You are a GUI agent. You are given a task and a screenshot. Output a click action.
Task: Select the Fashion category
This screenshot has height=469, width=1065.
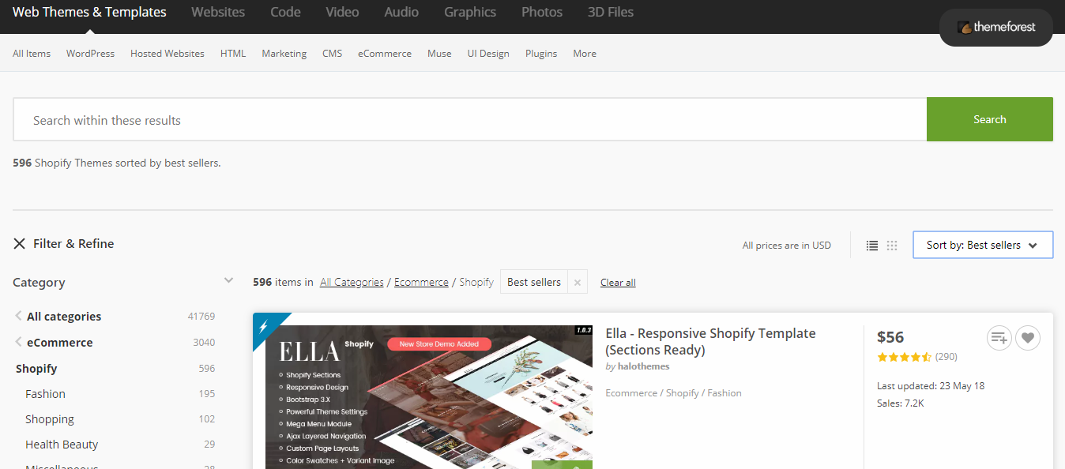pyautogui.click(x=45, y=394)
